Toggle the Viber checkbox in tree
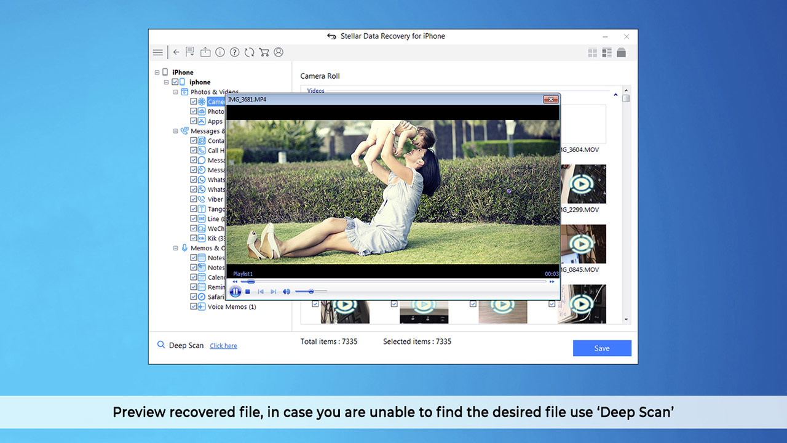Screen dimensions: 787x443 (194, 199)
